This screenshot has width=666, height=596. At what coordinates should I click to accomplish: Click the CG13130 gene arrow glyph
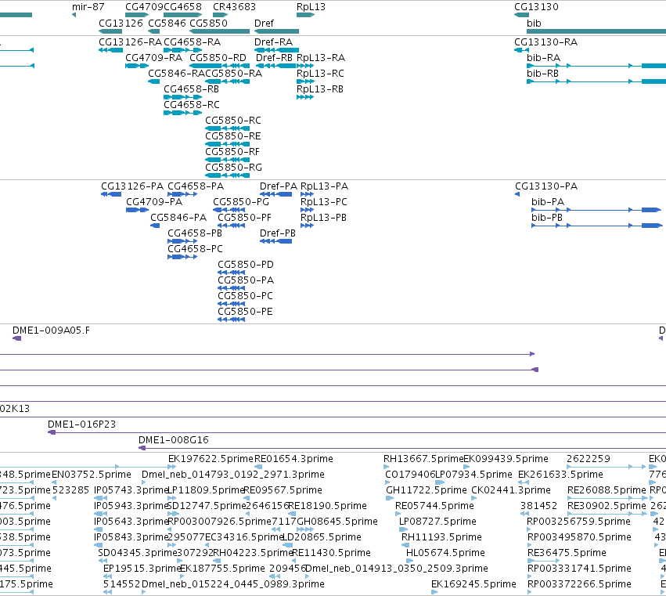click(521, 16)
